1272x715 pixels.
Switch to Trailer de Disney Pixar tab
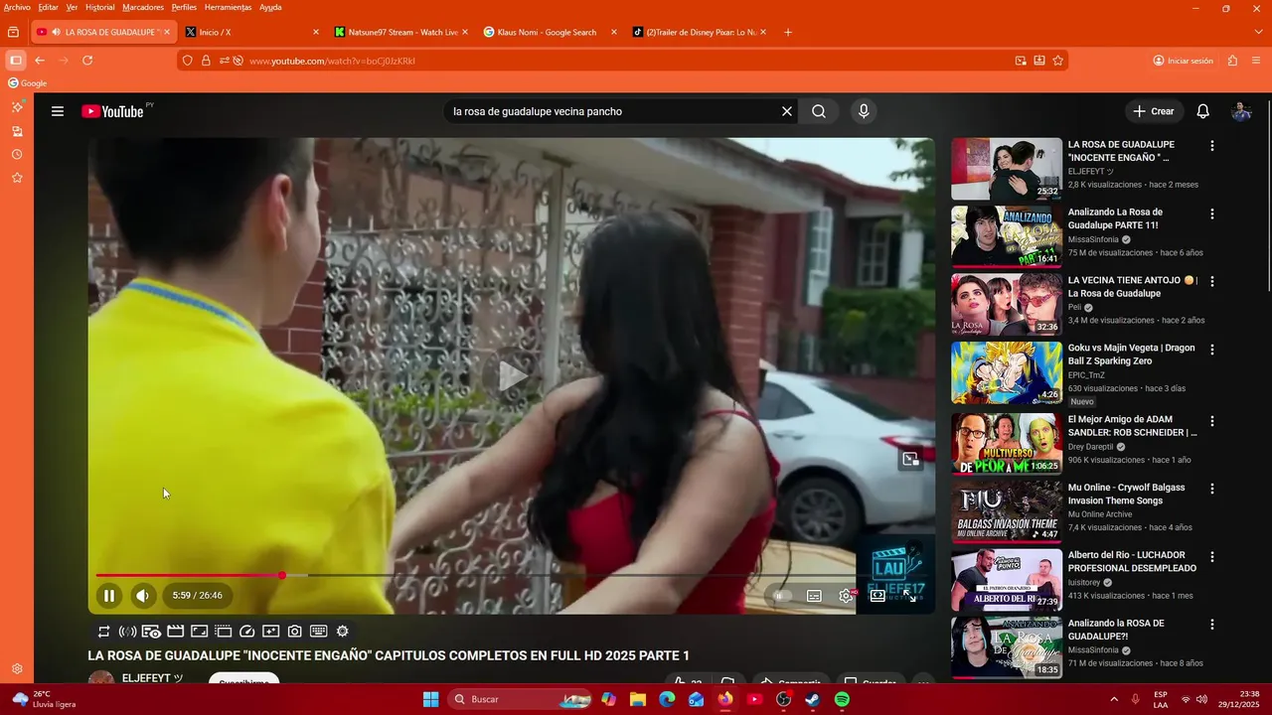coord(701,32)
